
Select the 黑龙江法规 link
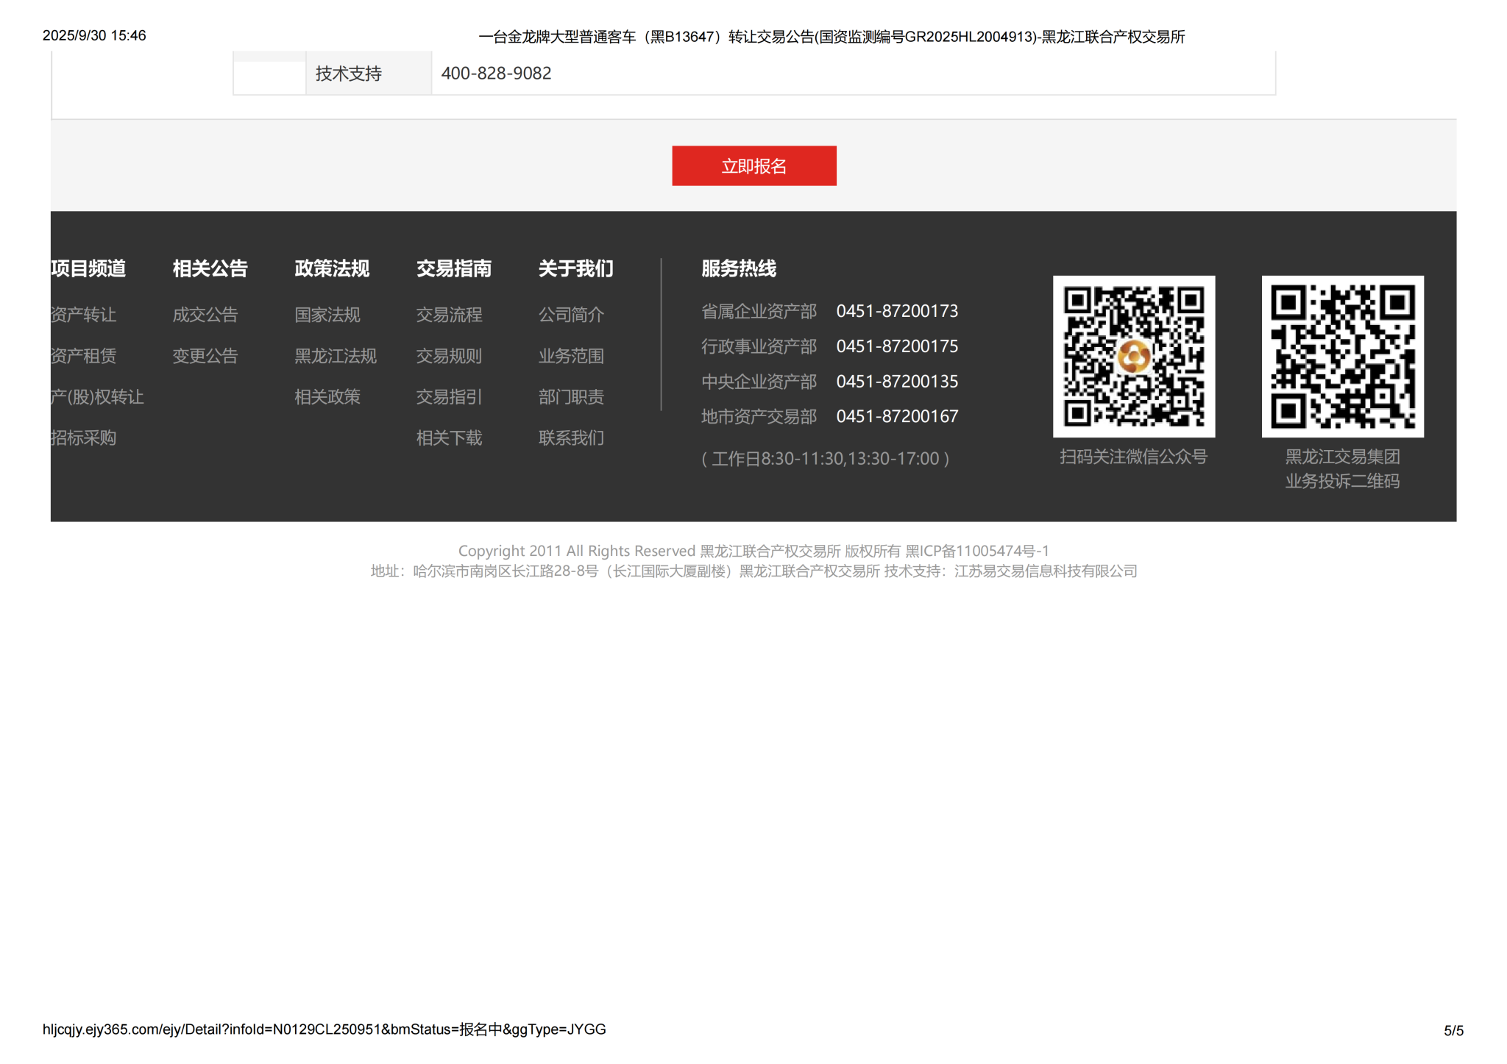336,356
